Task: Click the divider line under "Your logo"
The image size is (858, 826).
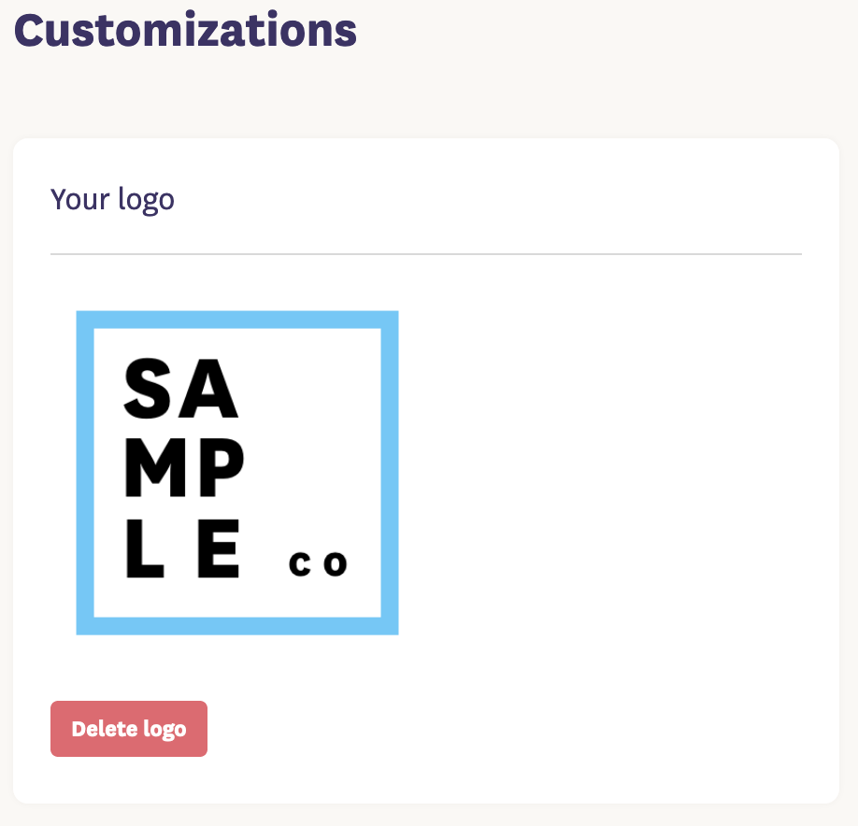Action: pyautogui.click(x=426, y=254)
